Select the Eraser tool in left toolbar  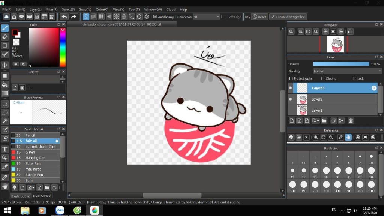click(x=5, y=37)
